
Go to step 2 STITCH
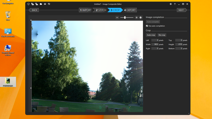(101, 10)
